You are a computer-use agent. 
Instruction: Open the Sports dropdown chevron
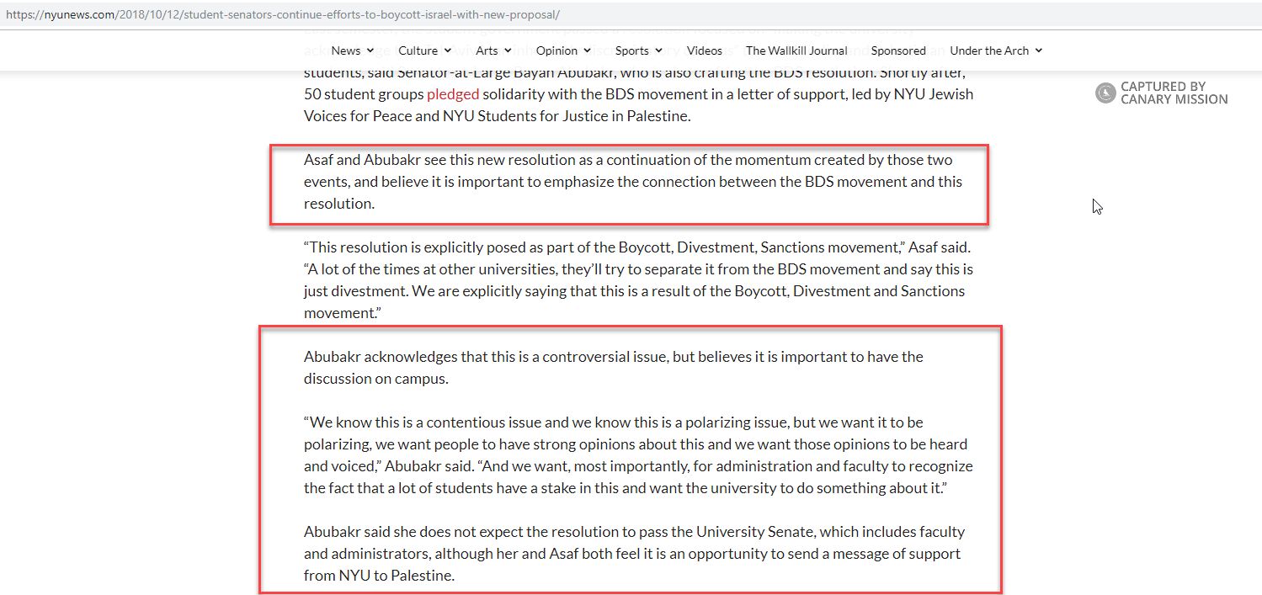[x=658, y=51]
